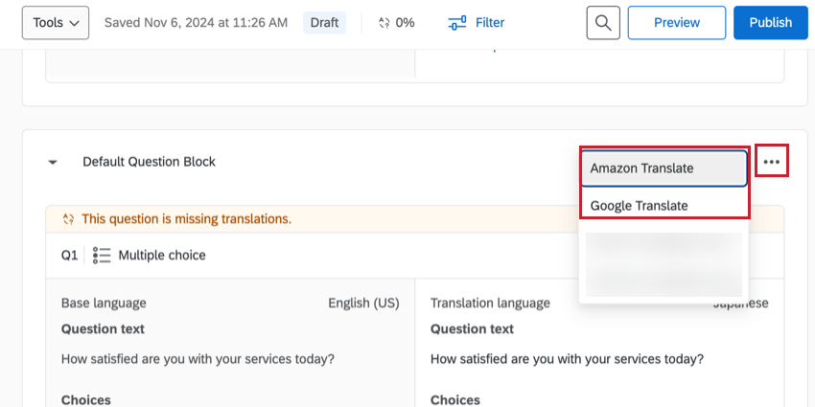Open the Tools dropdown menu
This screenshot has width=815, height=407.
[55, 23]
